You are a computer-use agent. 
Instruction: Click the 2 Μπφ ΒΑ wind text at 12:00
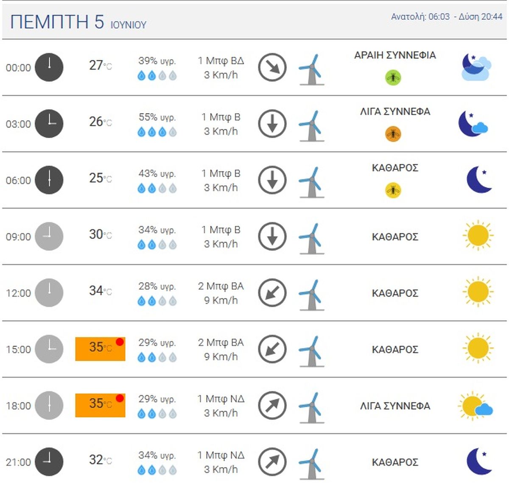221,287
